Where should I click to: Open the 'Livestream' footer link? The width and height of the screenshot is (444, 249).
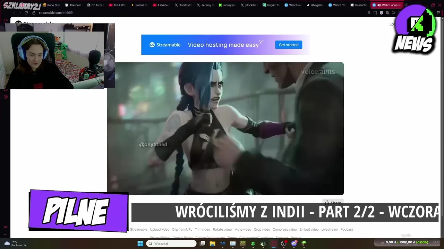pos(330,229)
